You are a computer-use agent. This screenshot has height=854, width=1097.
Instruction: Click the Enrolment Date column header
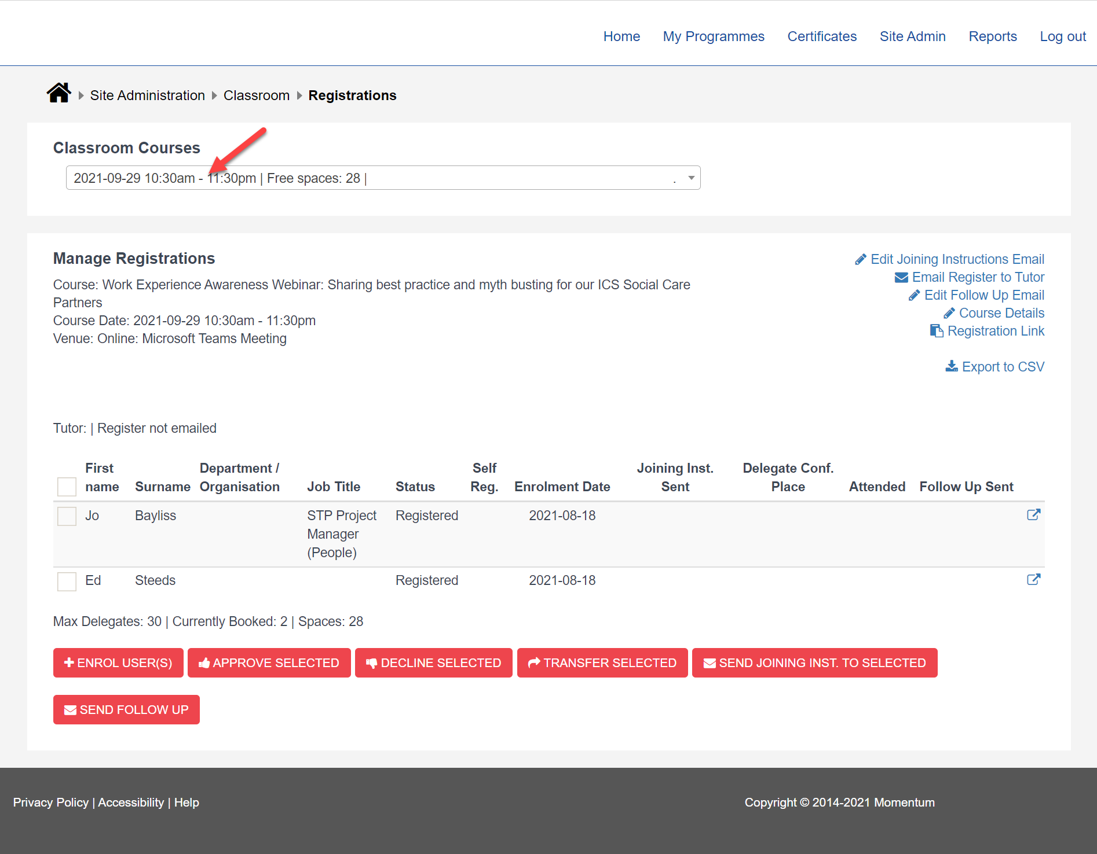coord(562,487)
